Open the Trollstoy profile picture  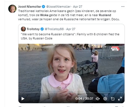tap(23, 29)
